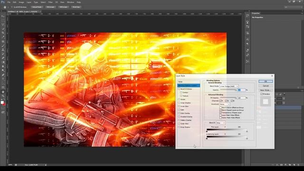Open the Window menu
Image resolution: width=304 pixels, height=171 pixels.
(x=70, y=2)
